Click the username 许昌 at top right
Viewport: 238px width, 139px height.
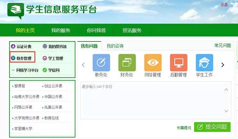click(x=224, y=5)
